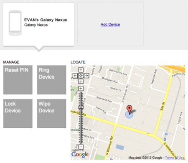Click the zoom slider handle
This screenshot has height=163, width=188.
[x=81, y=107]
